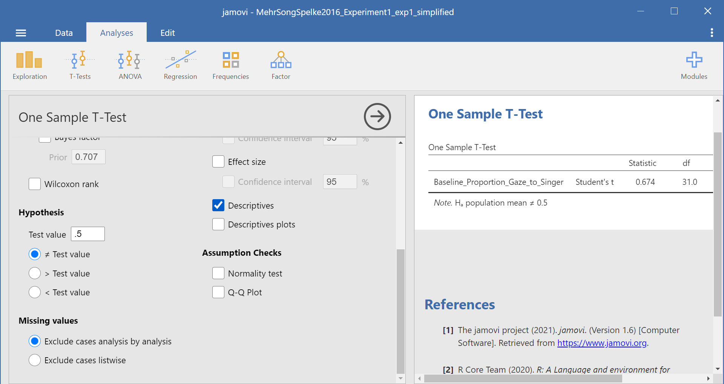This screenshot has height=384, width=724.
Task: Enable the Normality test checkbox
Action: pyautogui.click(x=218, y=273)
